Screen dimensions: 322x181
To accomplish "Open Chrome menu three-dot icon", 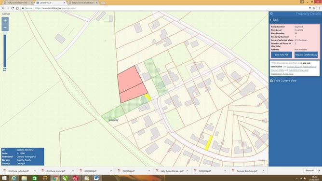I will coord(319,8).
